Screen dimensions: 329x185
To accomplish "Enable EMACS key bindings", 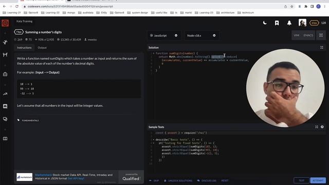I will 308,35.
